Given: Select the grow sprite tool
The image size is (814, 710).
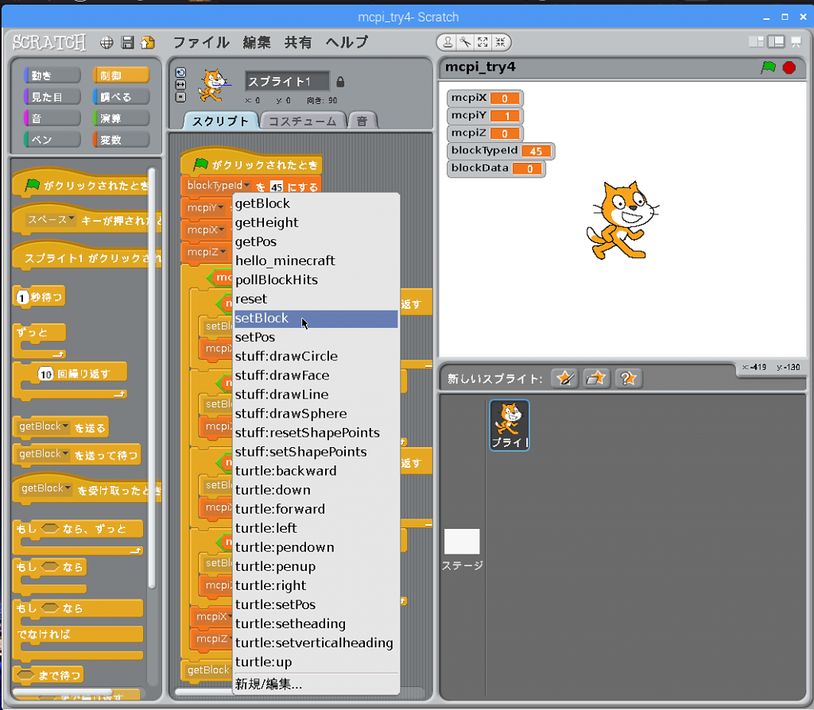Looking at the screenshot, I should click(x=483, y=43).
